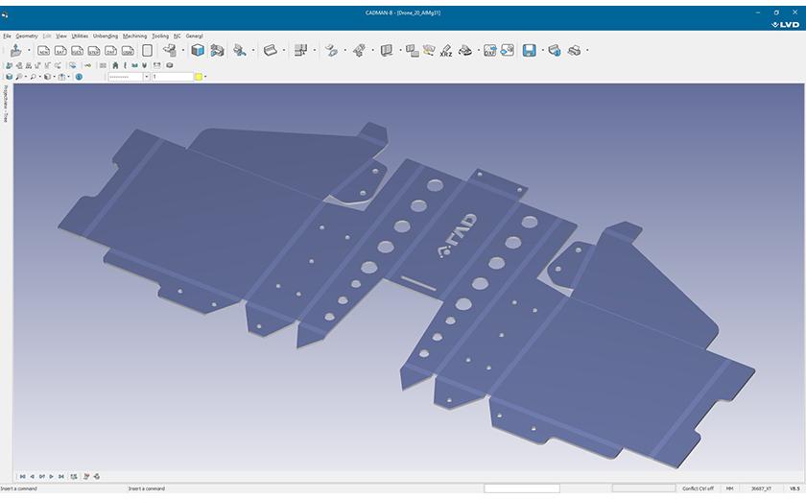Screen dimensions: 806x499
Task: Click the XRZ axis tool icon
Action: coord(446,51)
